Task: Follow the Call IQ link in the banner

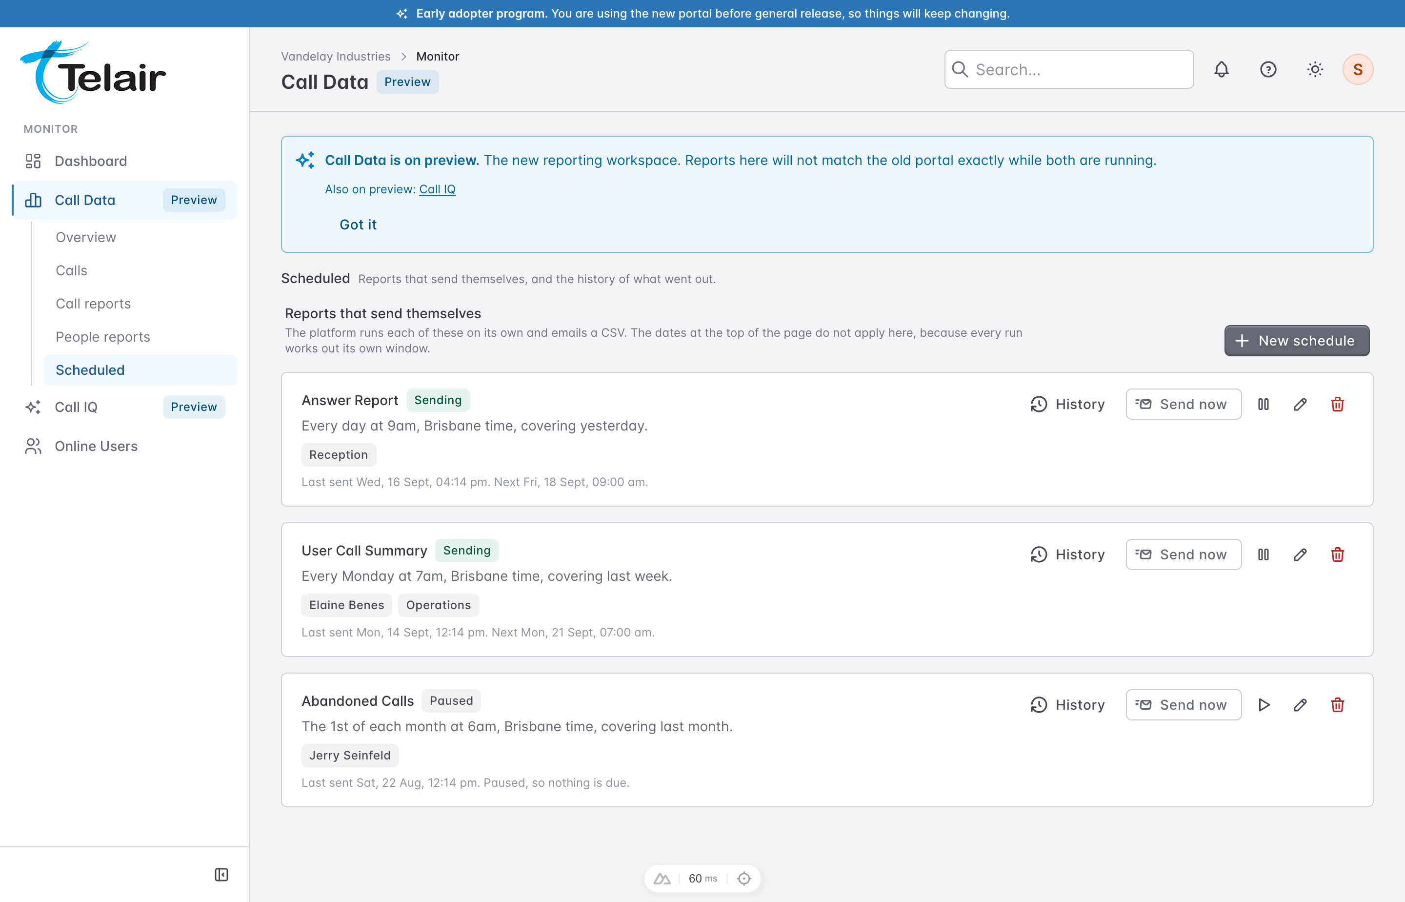Action: click(x=437, y=189)
